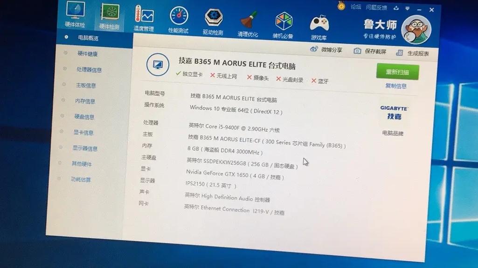Launch 性能测试 performance test
Image resolution: width=478 pixels, height=268 pixels.
tap(179, 20)
